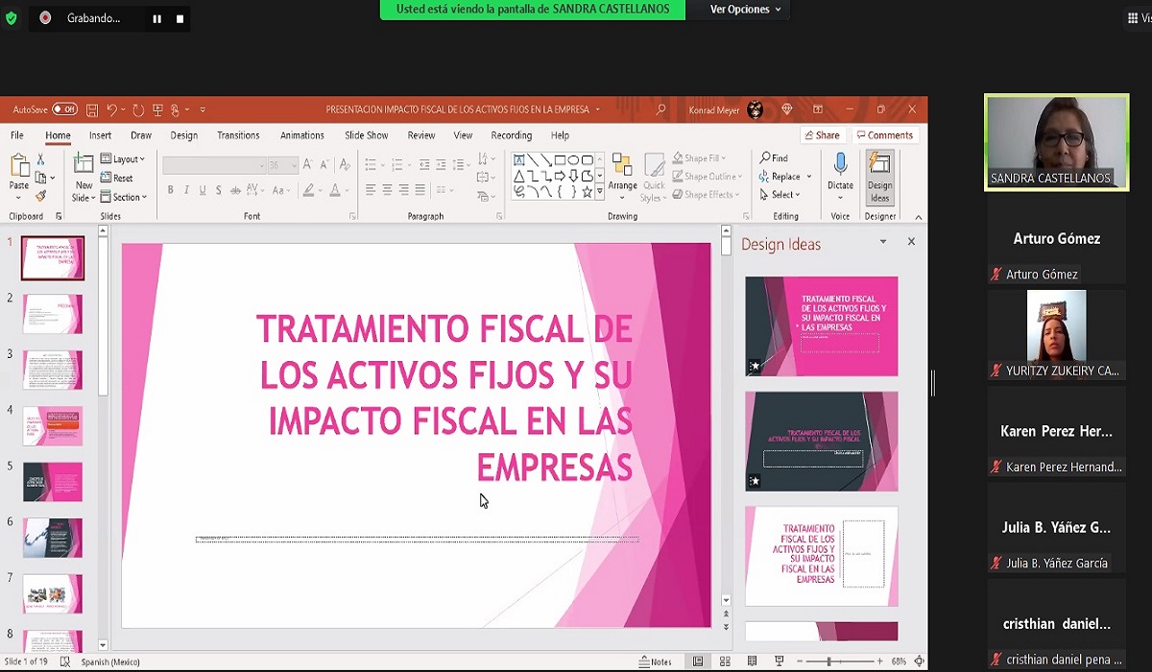Click the text highlight color swatch
The height and width of the screenshot is (672, 1152).
pyautogui.click(x=309, y=190)
